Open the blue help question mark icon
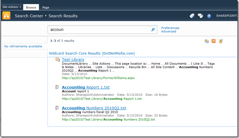 coord(209,16)
